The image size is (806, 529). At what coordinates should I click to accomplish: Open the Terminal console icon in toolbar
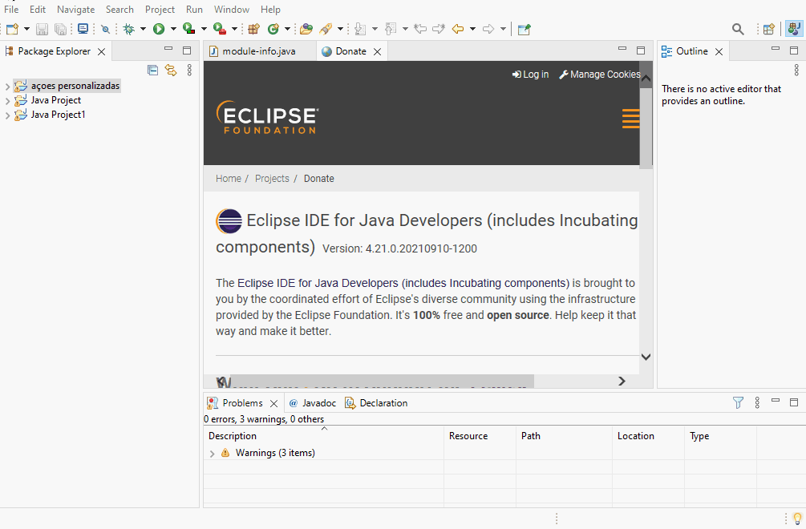(x=83, y=30)
